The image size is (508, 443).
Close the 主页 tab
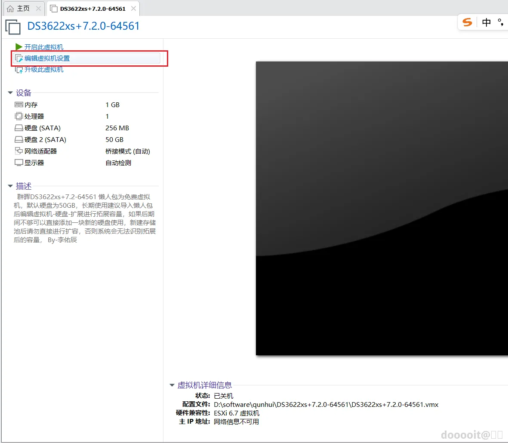[38, 9]
